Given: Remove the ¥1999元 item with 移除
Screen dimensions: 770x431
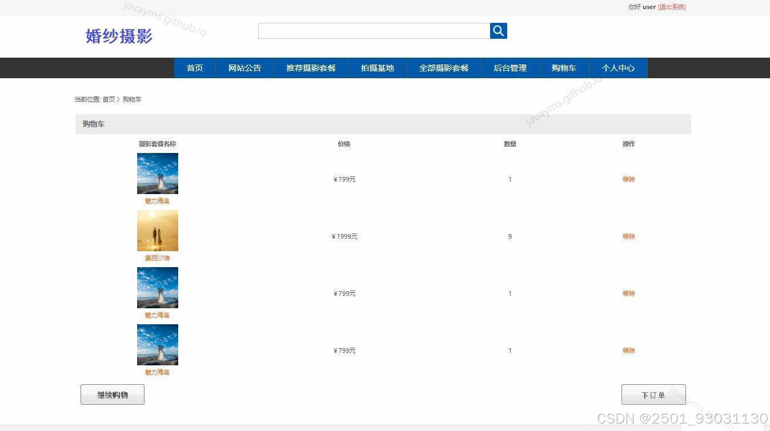Looking at the screenshot, I should point(629,236).
